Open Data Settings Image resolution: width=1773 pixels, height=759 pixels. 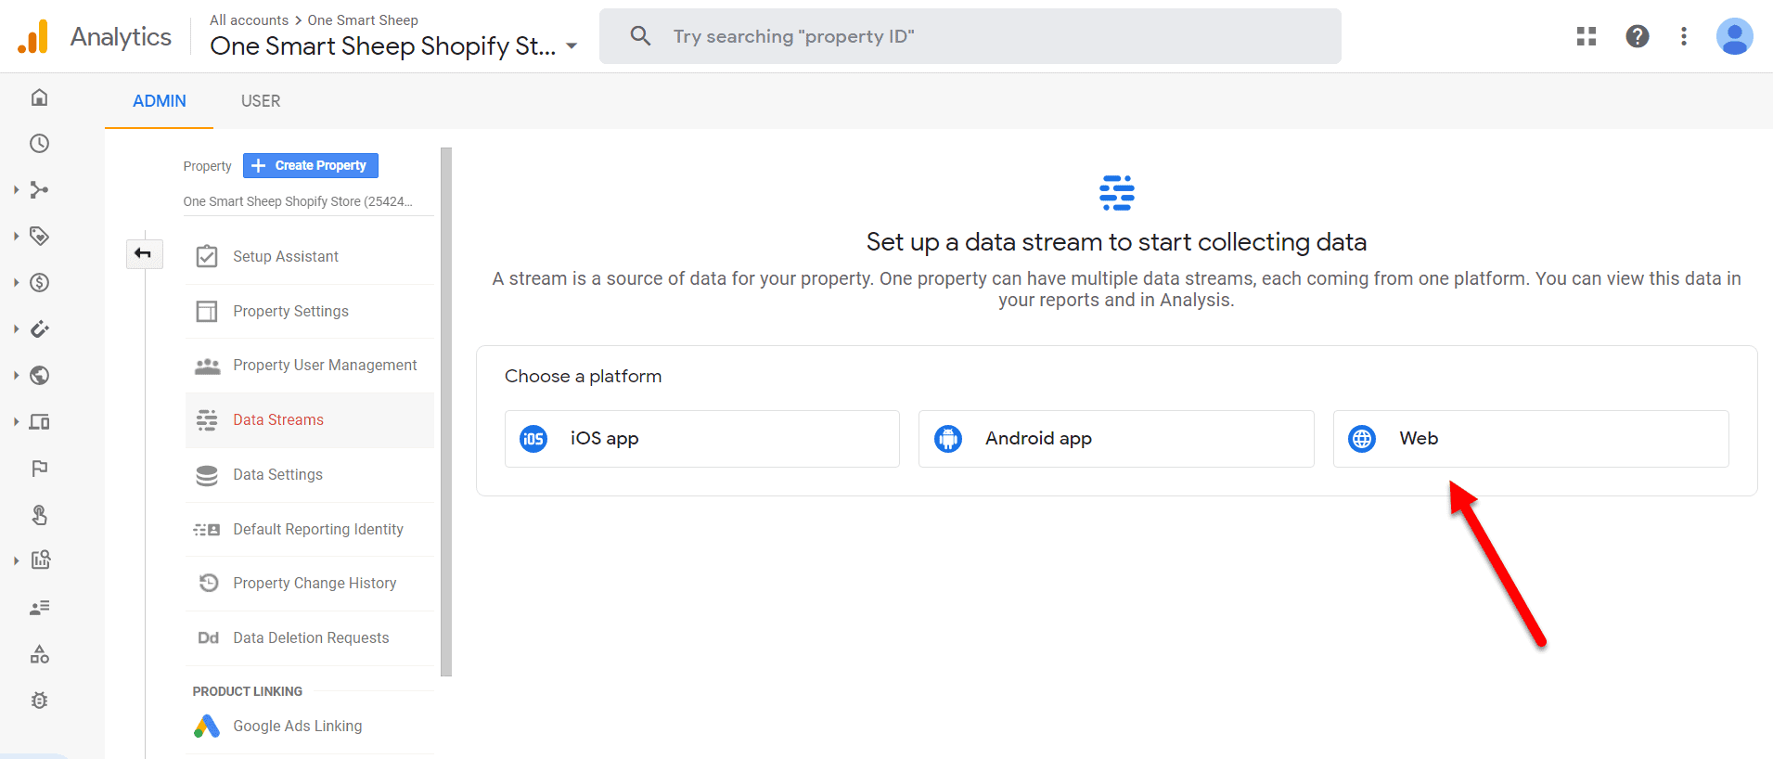310,475
